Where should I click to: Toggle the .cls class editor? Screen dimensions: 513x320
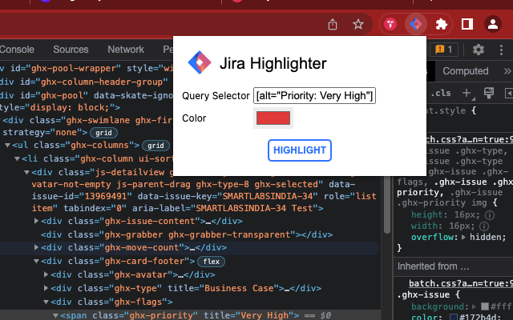[441, 94]
